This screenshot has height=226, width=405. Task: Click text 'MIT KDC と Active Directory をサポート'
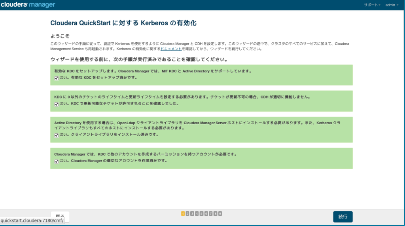pyautogui.click(x=198, y=71)
